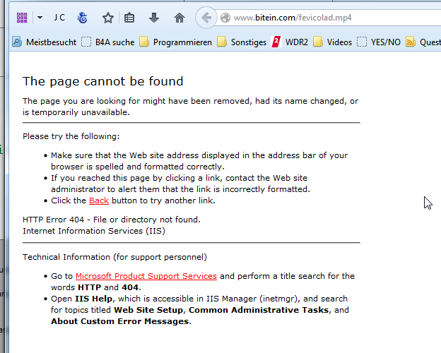Click the purple grid icon in toolbar
The image size is (441, 353).
[22, 18]
